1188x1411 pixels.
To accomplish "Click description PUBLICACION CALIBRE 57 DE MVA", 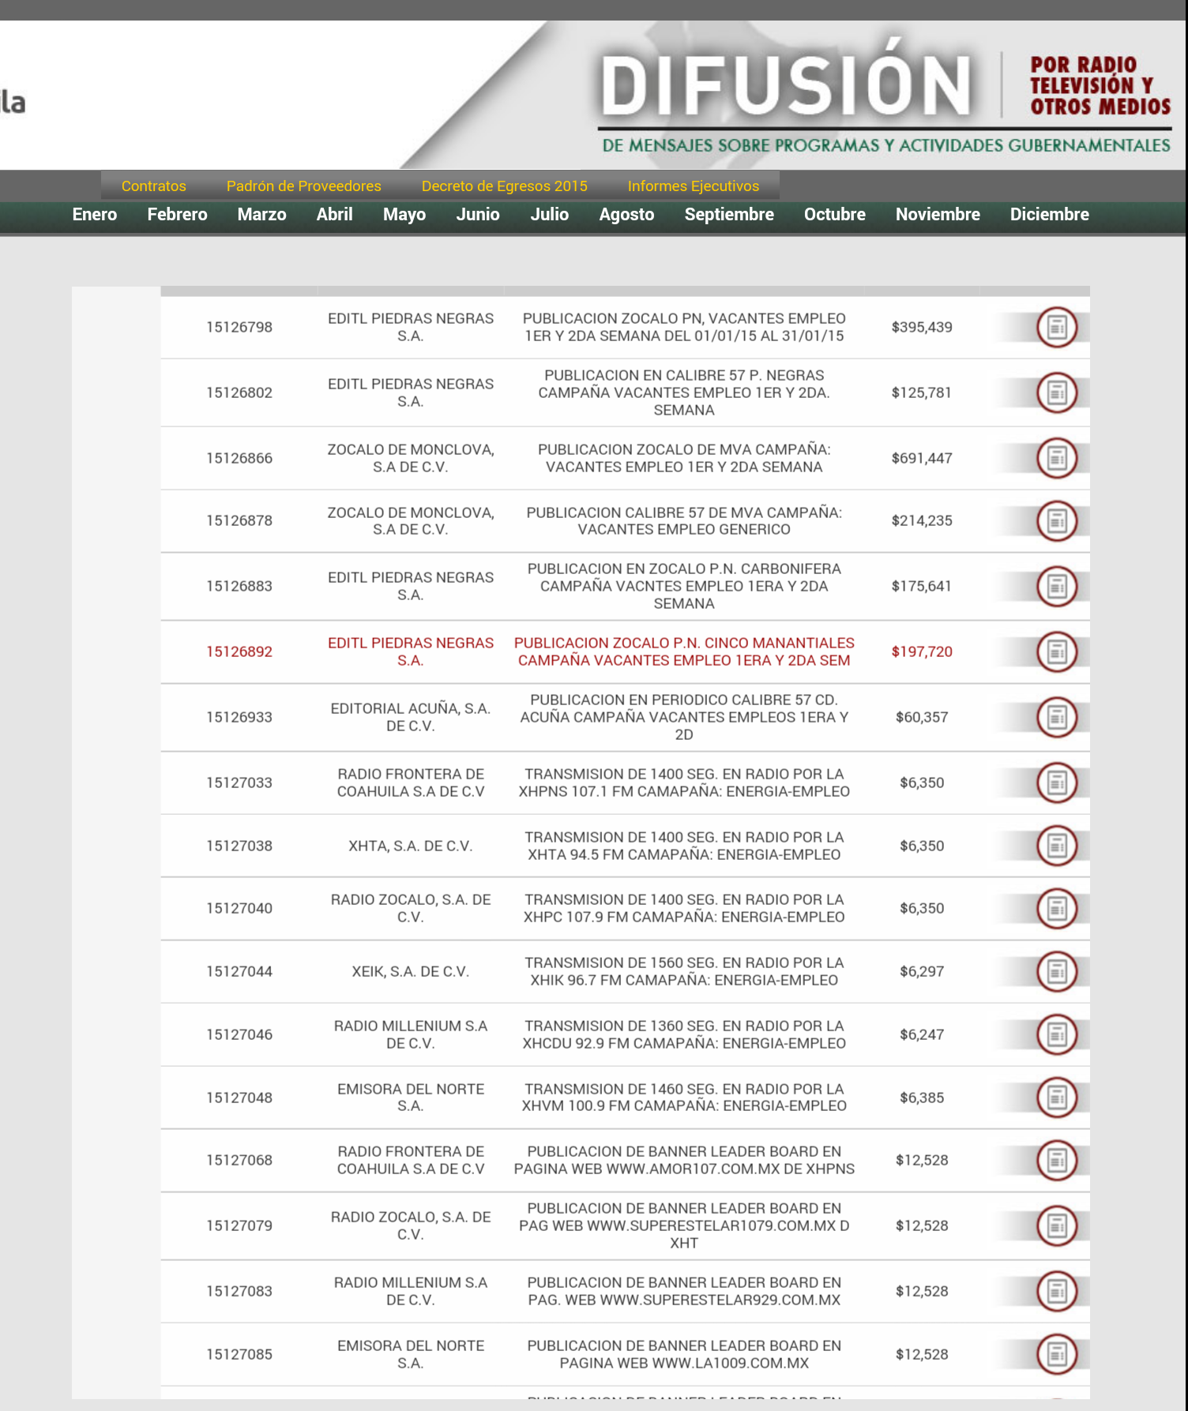I will [684, 521].
